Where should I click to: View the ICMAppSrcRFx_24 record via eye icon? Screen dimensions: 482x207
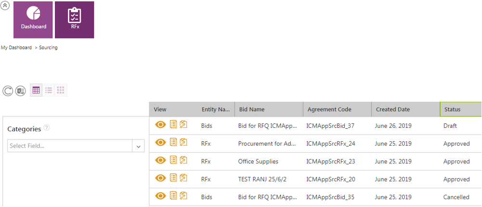(161, 143)
